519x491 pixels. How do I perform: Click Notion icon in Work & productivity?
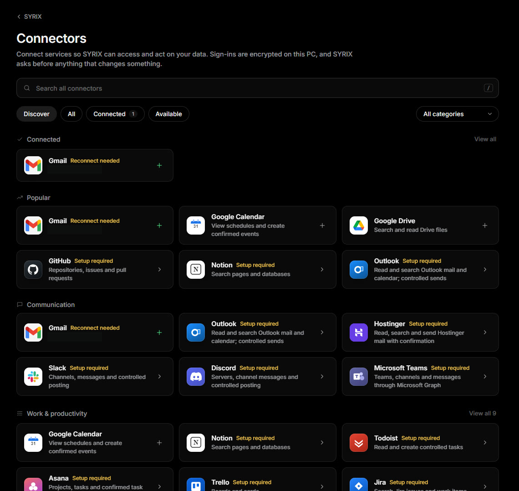(196, 443)
